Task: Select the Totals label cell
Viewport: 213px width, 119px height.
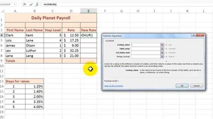Action: tap(15, 61)
